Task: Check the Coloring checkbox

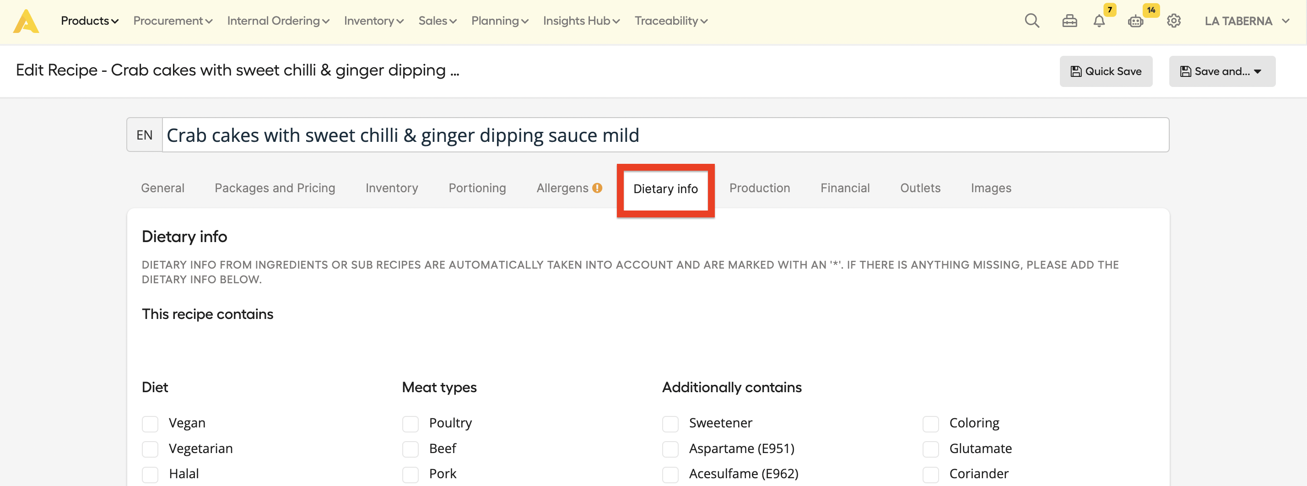Action: click(930, 424)
